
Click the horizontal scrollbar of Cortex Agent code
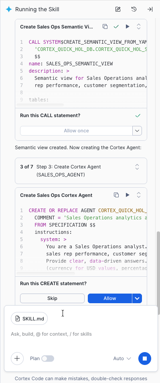pyautogui.click(x=45, y=273)
